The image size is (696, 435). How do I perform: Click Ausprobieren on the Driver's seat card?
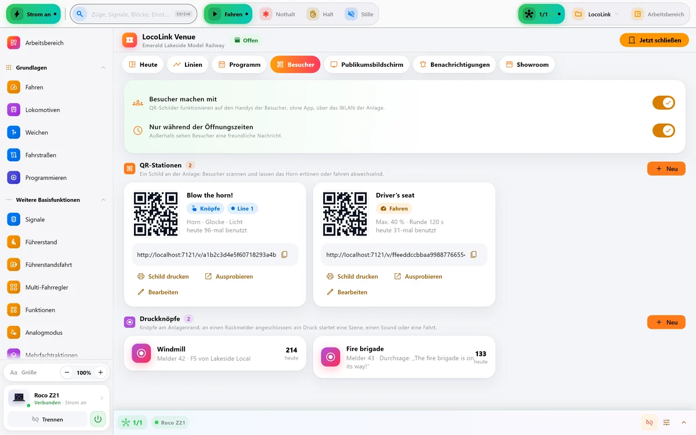click(x=418, y=277)
